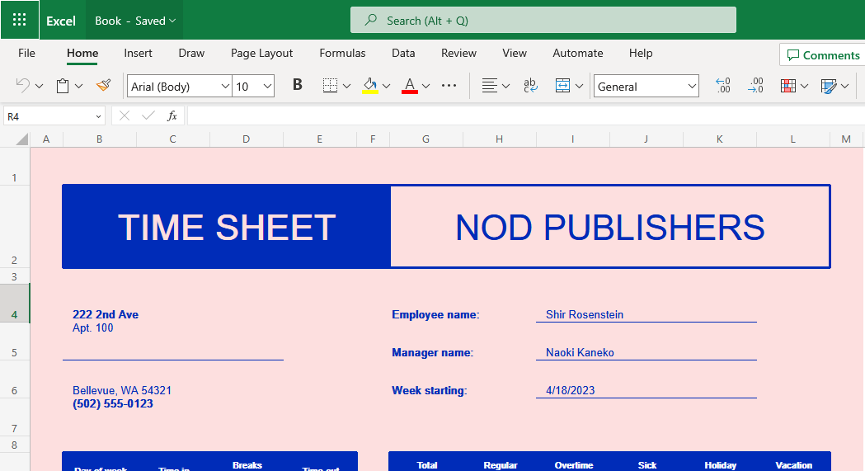Open the app launcher waffle icon
Viewport: 865px width, 471px height.
coord(19,21)
